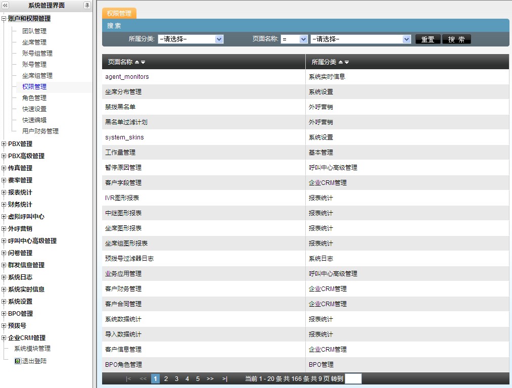This screenshot has width=512, height=388.
Task: Click the 退出登陆 logout icon
Action: tap(18, 361)
